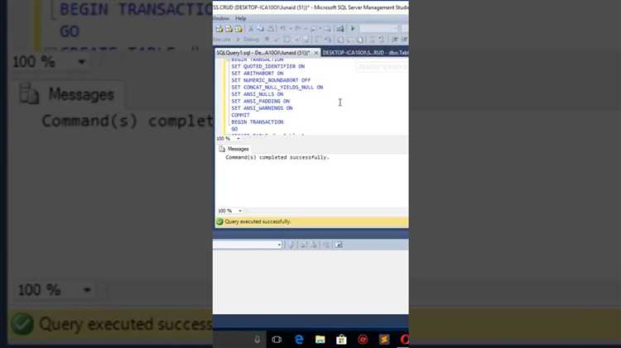Click the line 'SET ARITHABORT ON'
Image resolution: width=621 pixels, height=348 pixels.
[x=258, y=74]
